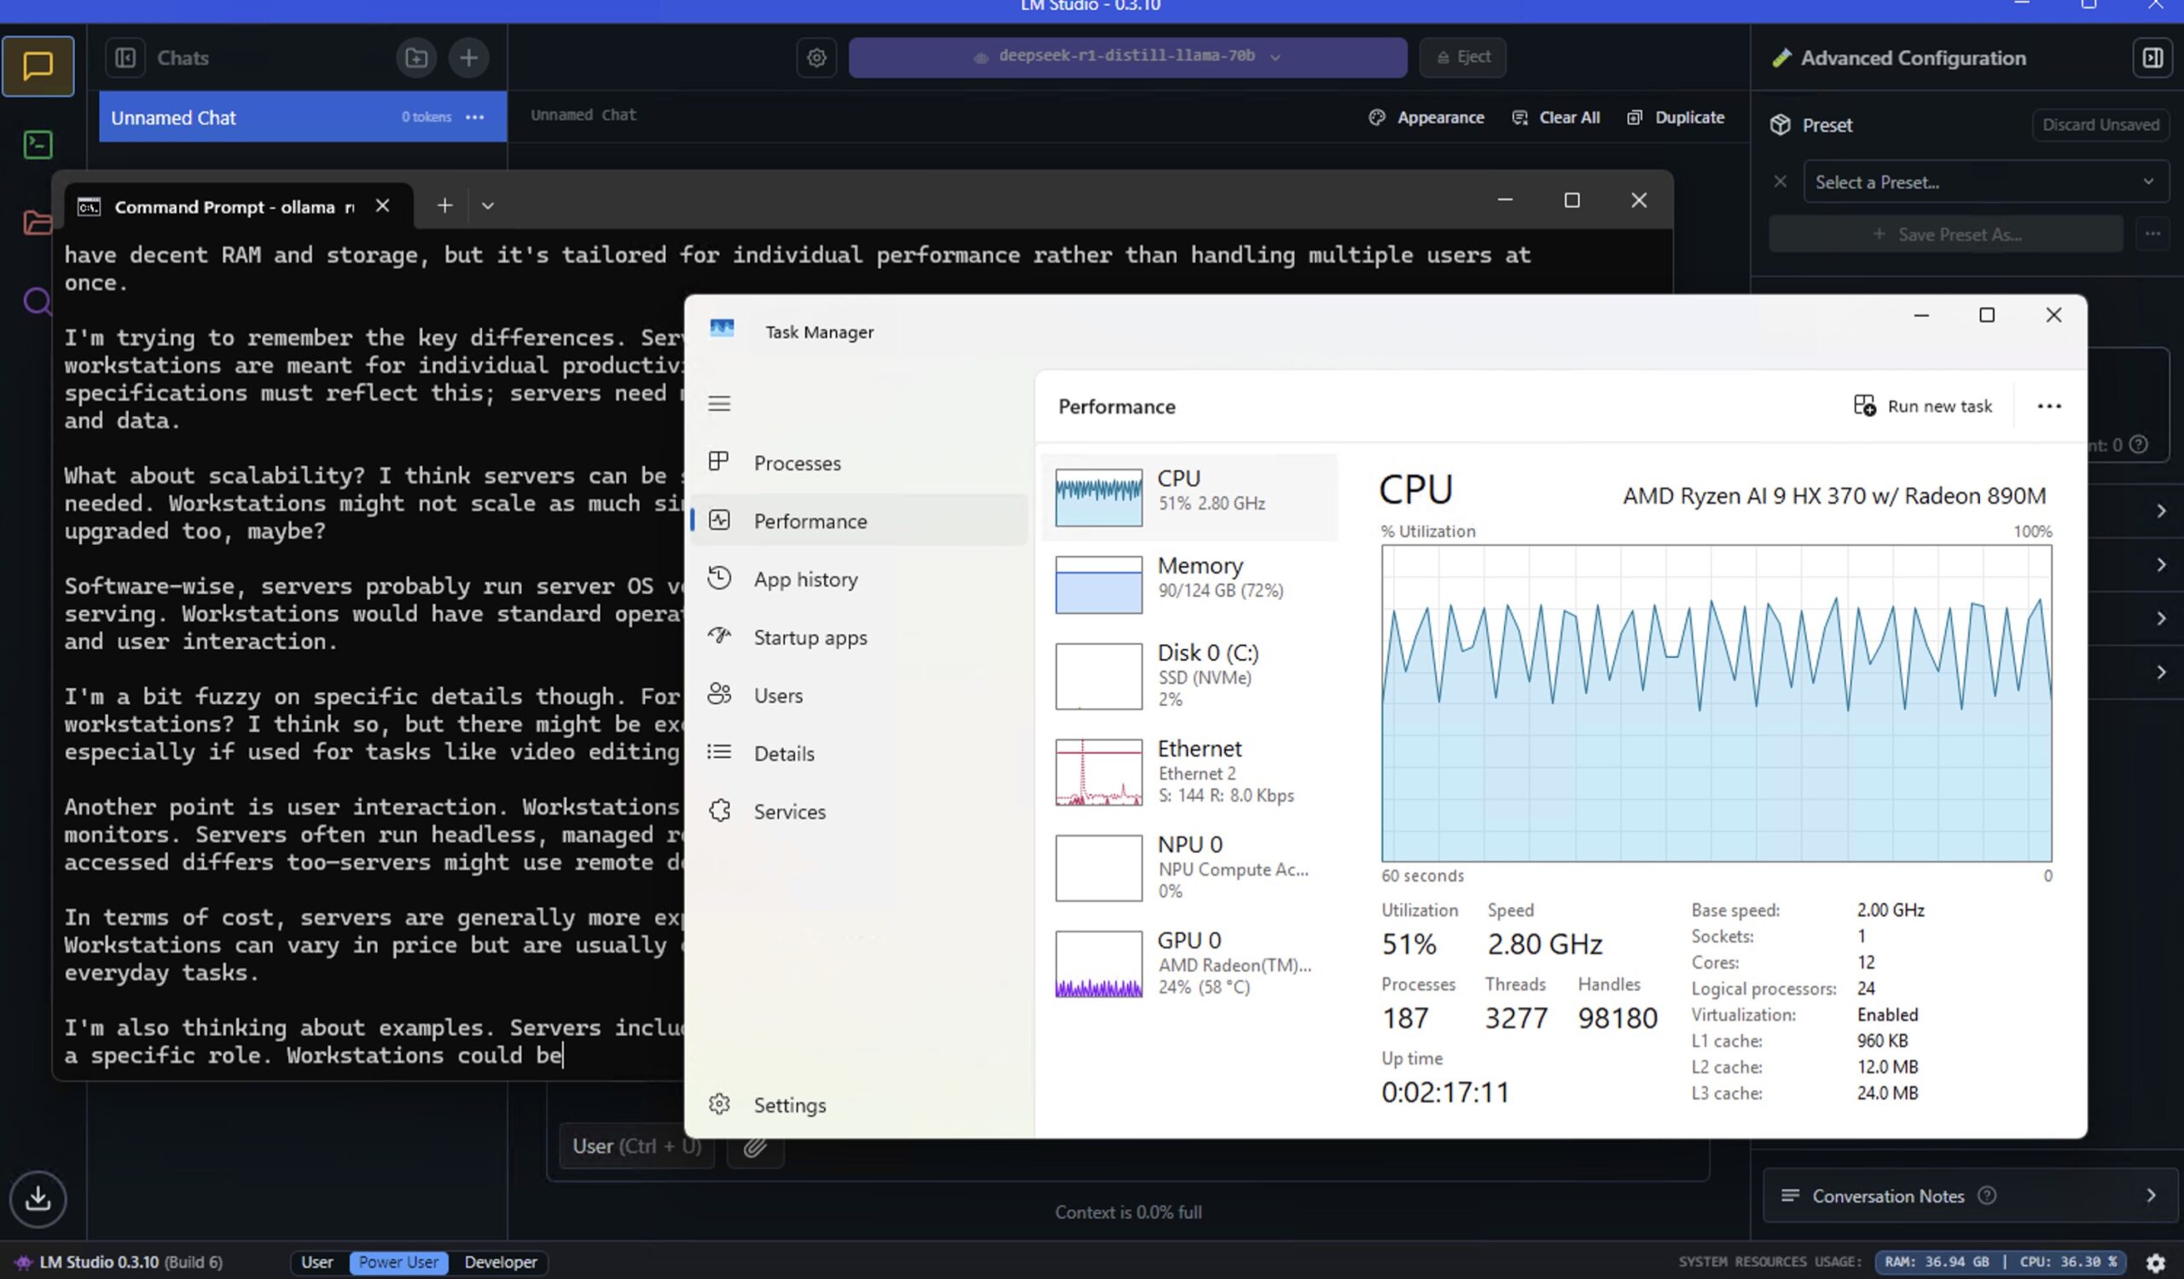
Task: Open Task Manager hamburger navigation menu
Action: pos(718,403)
